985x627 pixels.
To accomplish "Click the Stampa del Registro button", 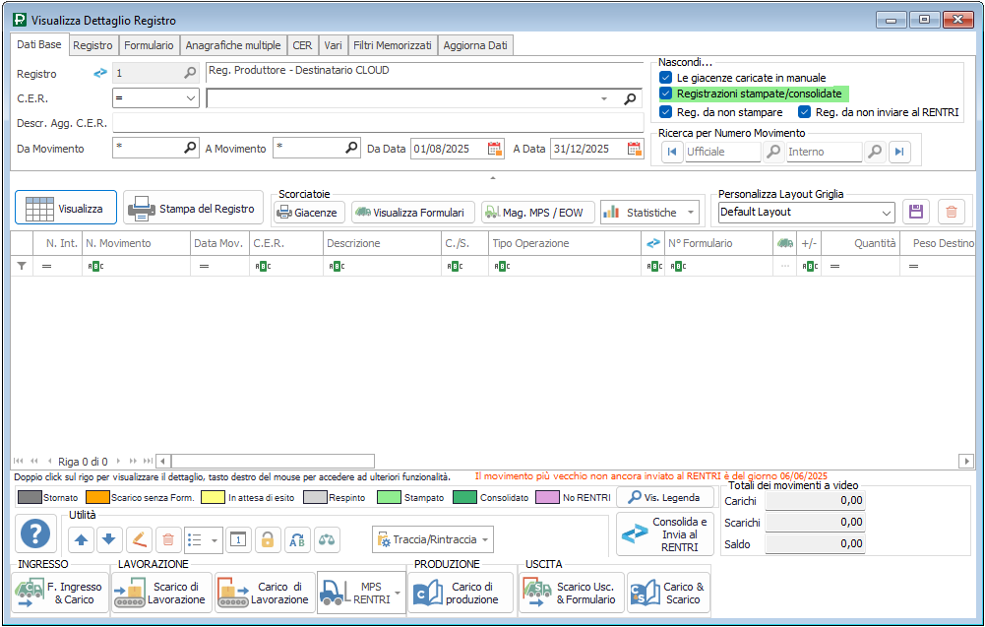I will (194, 209).
